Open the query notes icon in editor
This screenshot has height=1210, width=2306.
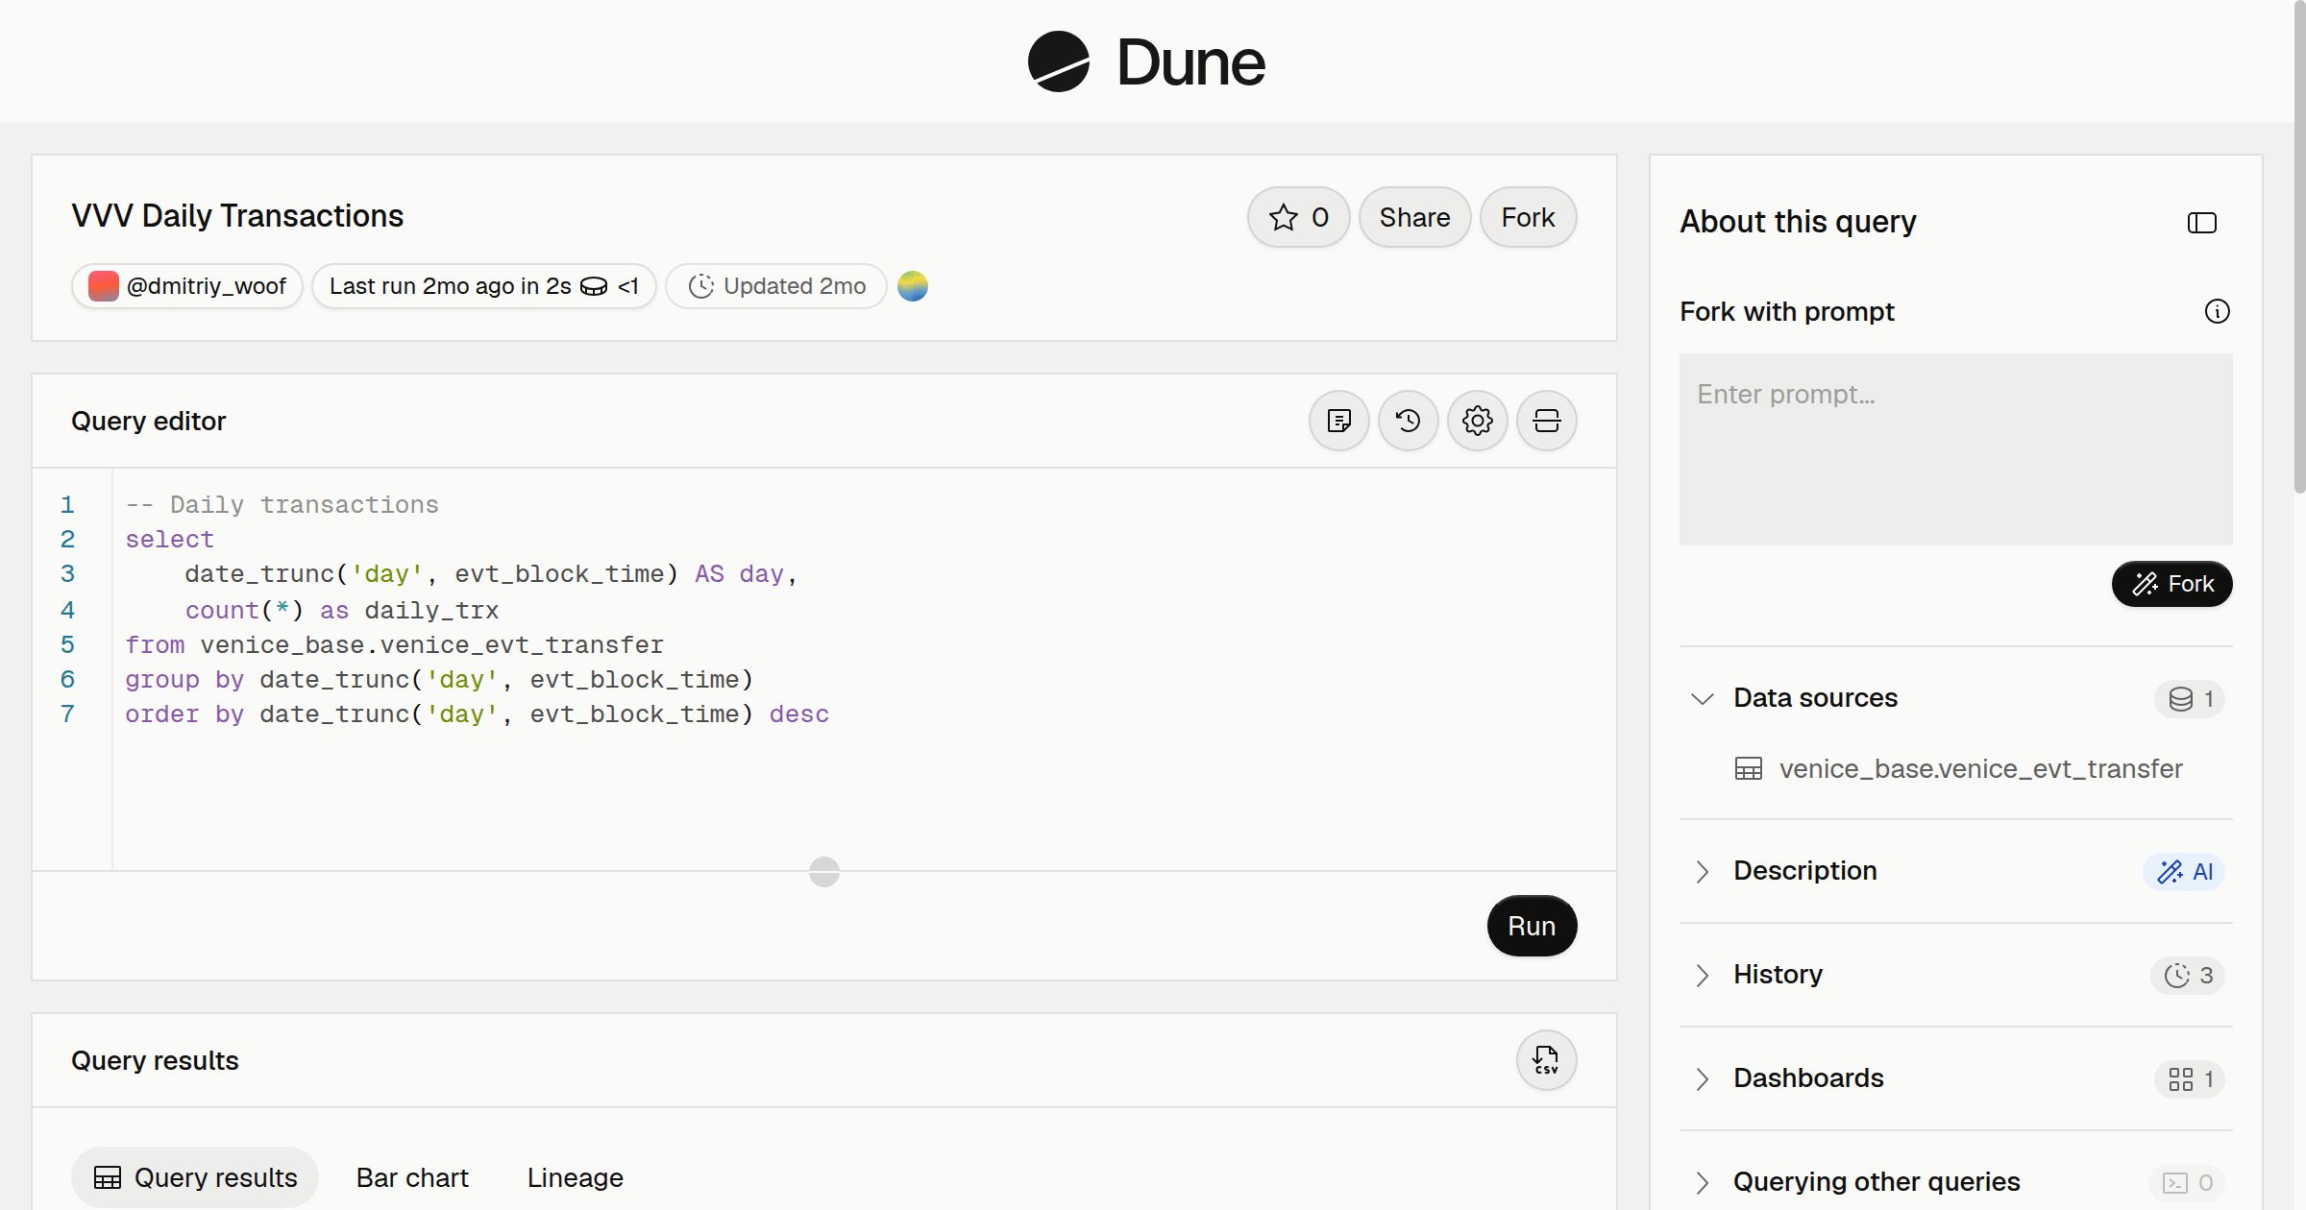coord(1338,421)
